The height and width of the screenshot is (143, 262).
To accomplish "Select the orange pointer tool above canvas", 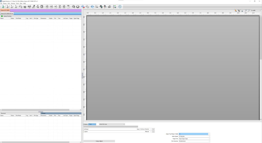I will (x=236, y=10).
